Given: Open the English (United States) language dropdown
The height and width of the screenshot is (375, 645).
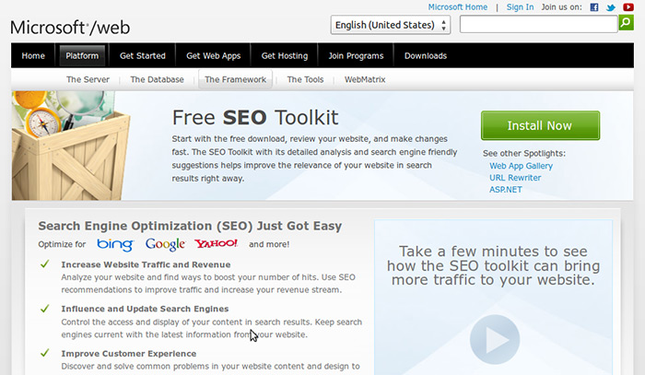Looking at the screenshot, I should (x=390, y=26).
